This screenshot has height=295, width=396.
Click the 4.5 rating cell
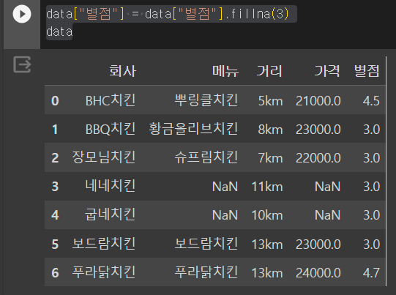371,101
